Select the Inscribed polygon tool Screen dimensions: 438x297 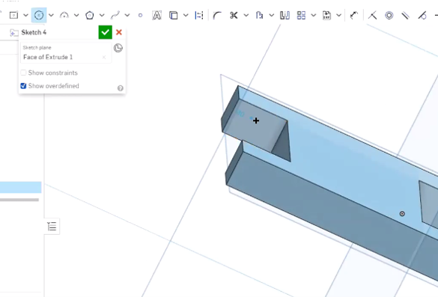[90, 15]
